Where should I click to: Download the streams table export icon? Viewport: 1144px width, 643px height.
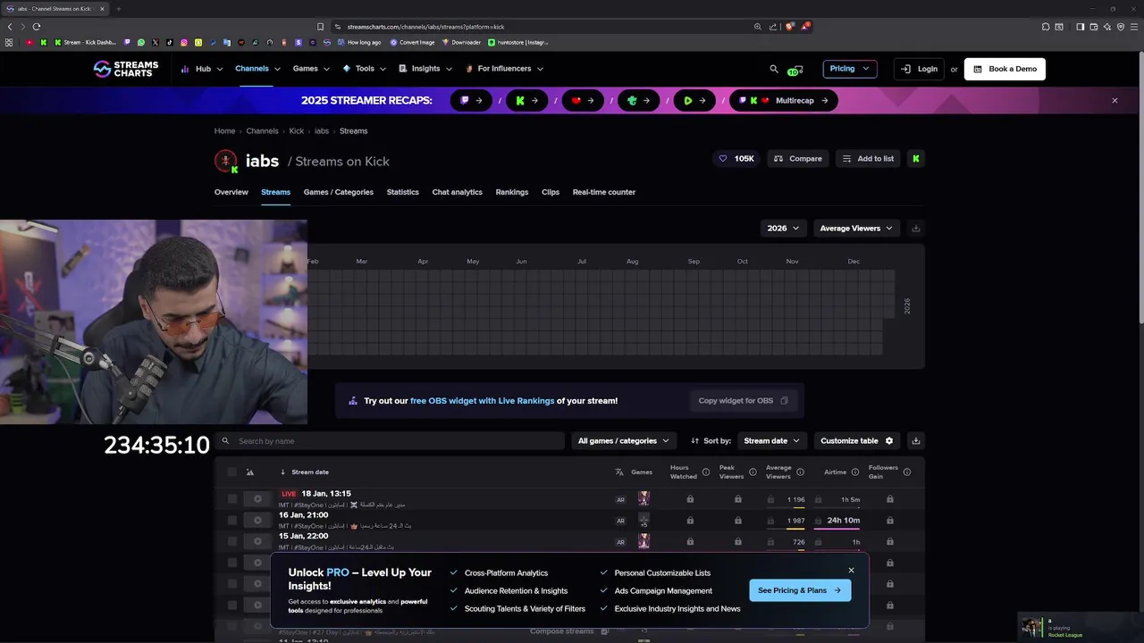915,441
